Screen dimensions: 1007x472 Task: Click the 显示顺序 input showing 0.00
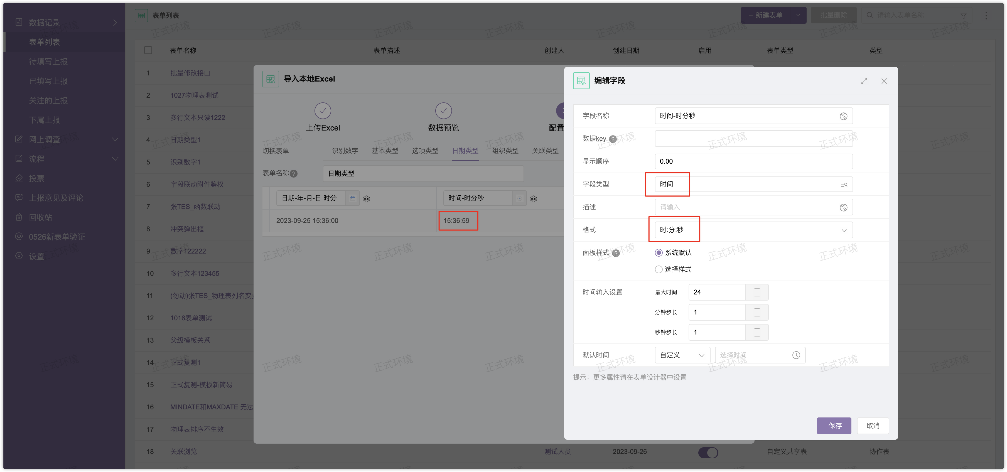point(754,161)
